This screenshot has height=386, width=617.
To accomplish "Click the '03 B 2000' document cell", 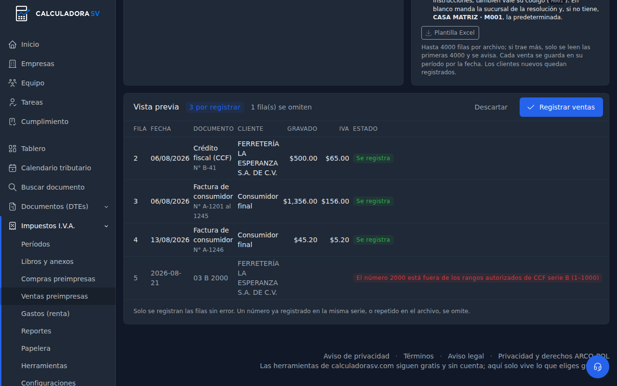I will click(x=211, y=278).
